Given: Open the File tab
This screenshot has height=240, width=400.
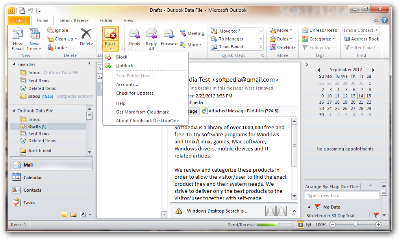Looking at the screenshot, I should tap(19, 20).
